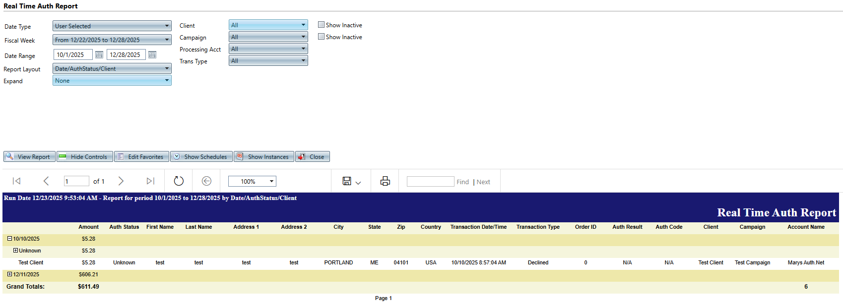The width and height of the screenshot is (843, 304).
Task: Collapse the 10/10/2025 date group
Action: point(9,239)
